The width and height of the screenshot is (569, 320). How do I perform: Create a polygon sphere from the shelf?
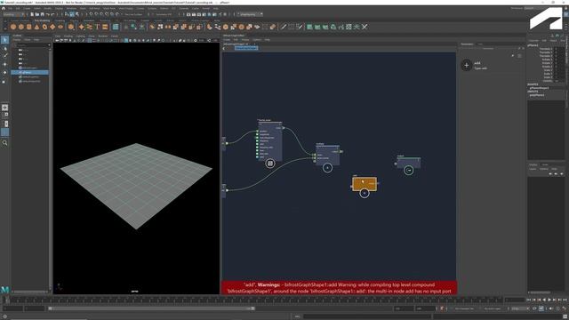(x=13, y=27)
